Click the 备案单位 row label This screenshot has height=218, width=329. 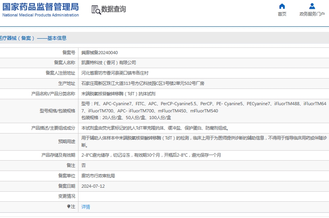point(67,176)
